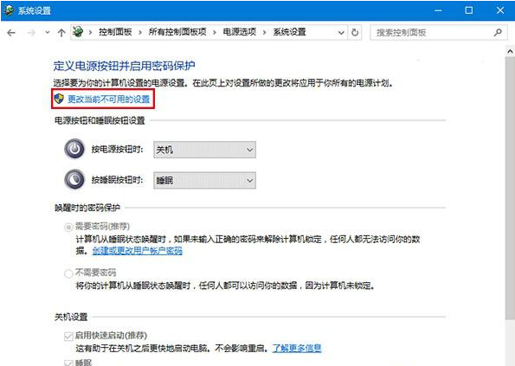515x366 pixels.
Task: Click section label 电源按钮和睡眠按钮设置
Action: click(100, 120)
